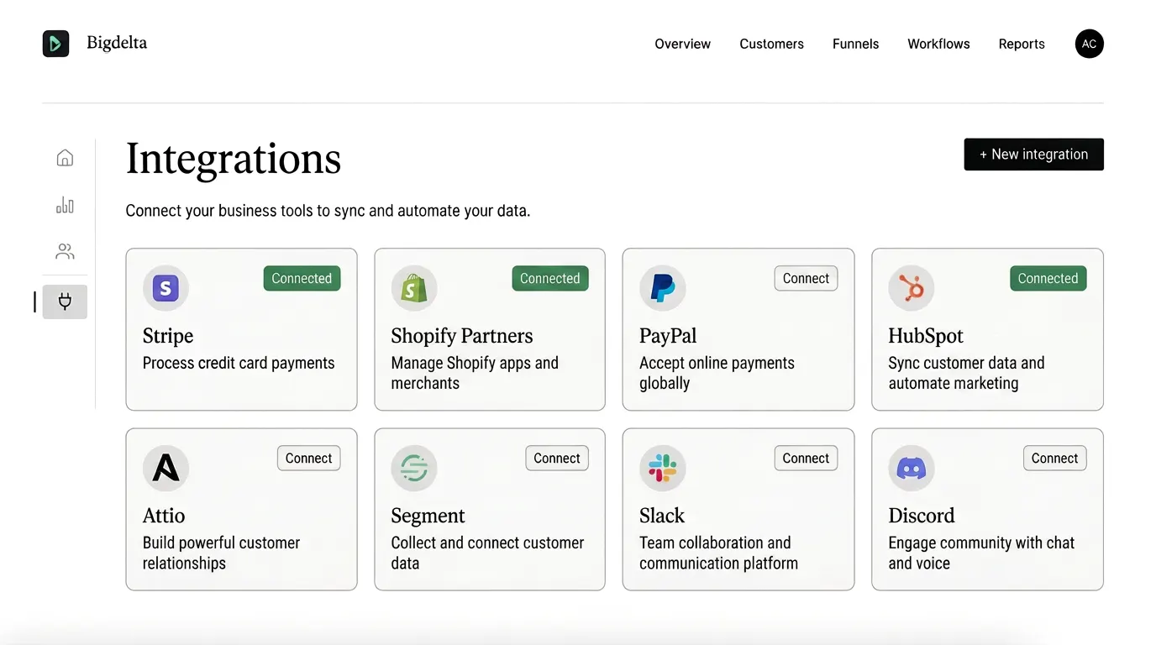Open the Funnels menu item
Screen dimensions: 1156x645
pos(856,44)
